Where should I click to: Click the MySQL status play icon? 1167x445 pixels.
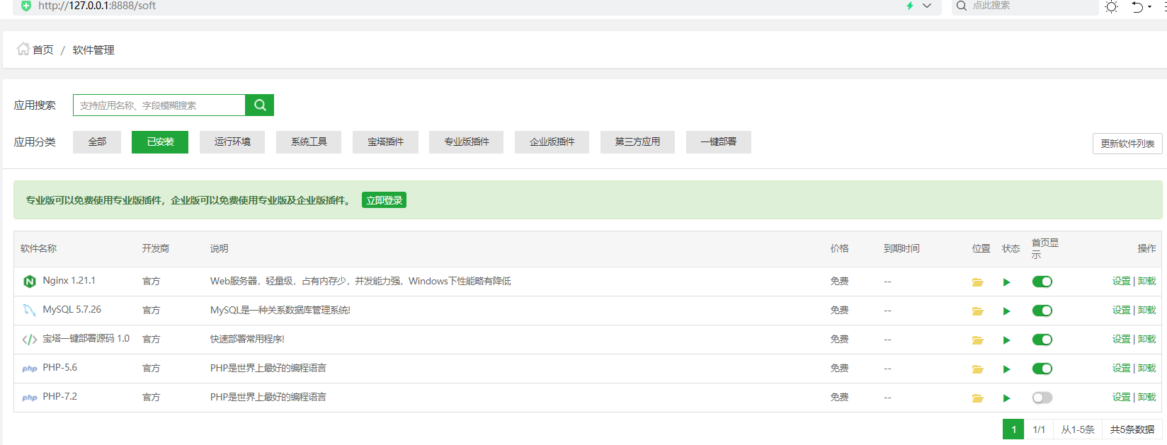point(1006,311)
